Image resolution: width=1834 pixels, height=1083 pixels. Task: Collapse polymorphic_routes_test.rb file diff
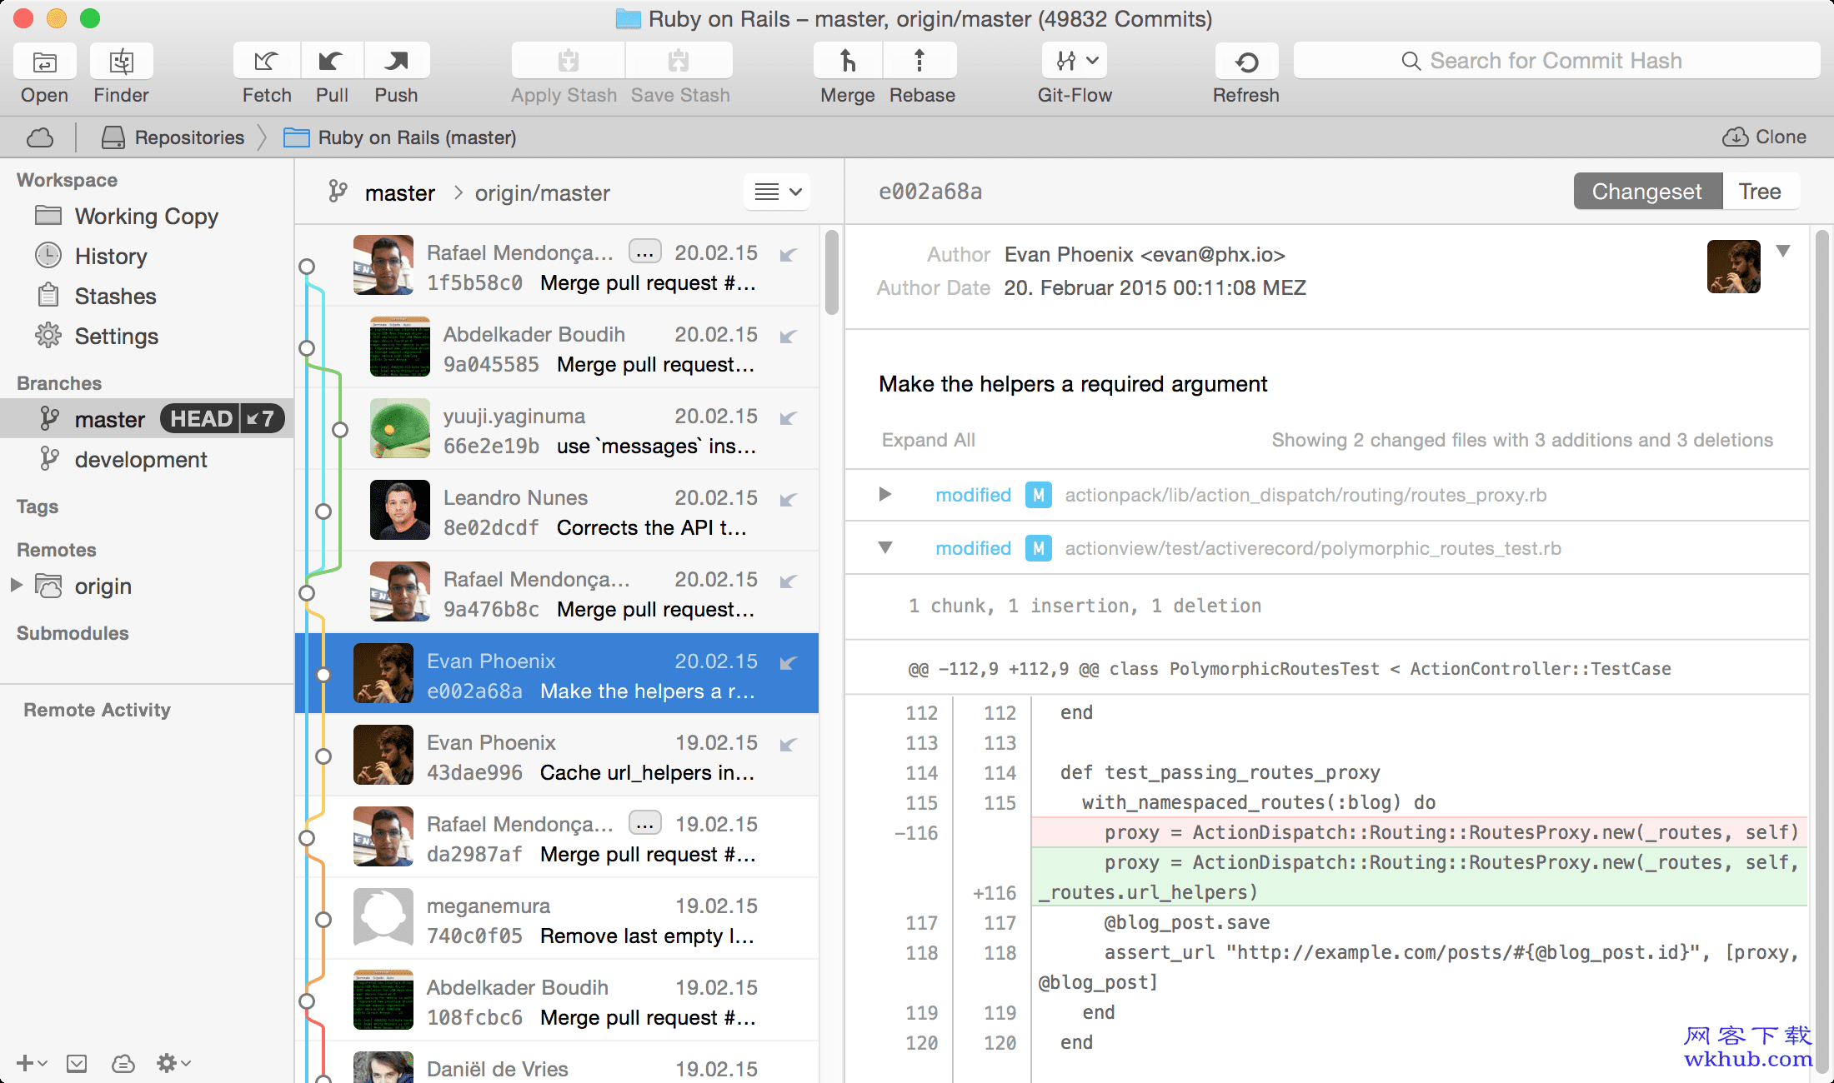tap(885, 547)
